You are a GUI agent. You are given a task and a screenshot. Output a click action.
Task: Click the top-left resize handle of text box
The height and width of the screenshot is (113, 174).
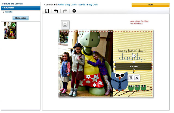click(114, 62)
